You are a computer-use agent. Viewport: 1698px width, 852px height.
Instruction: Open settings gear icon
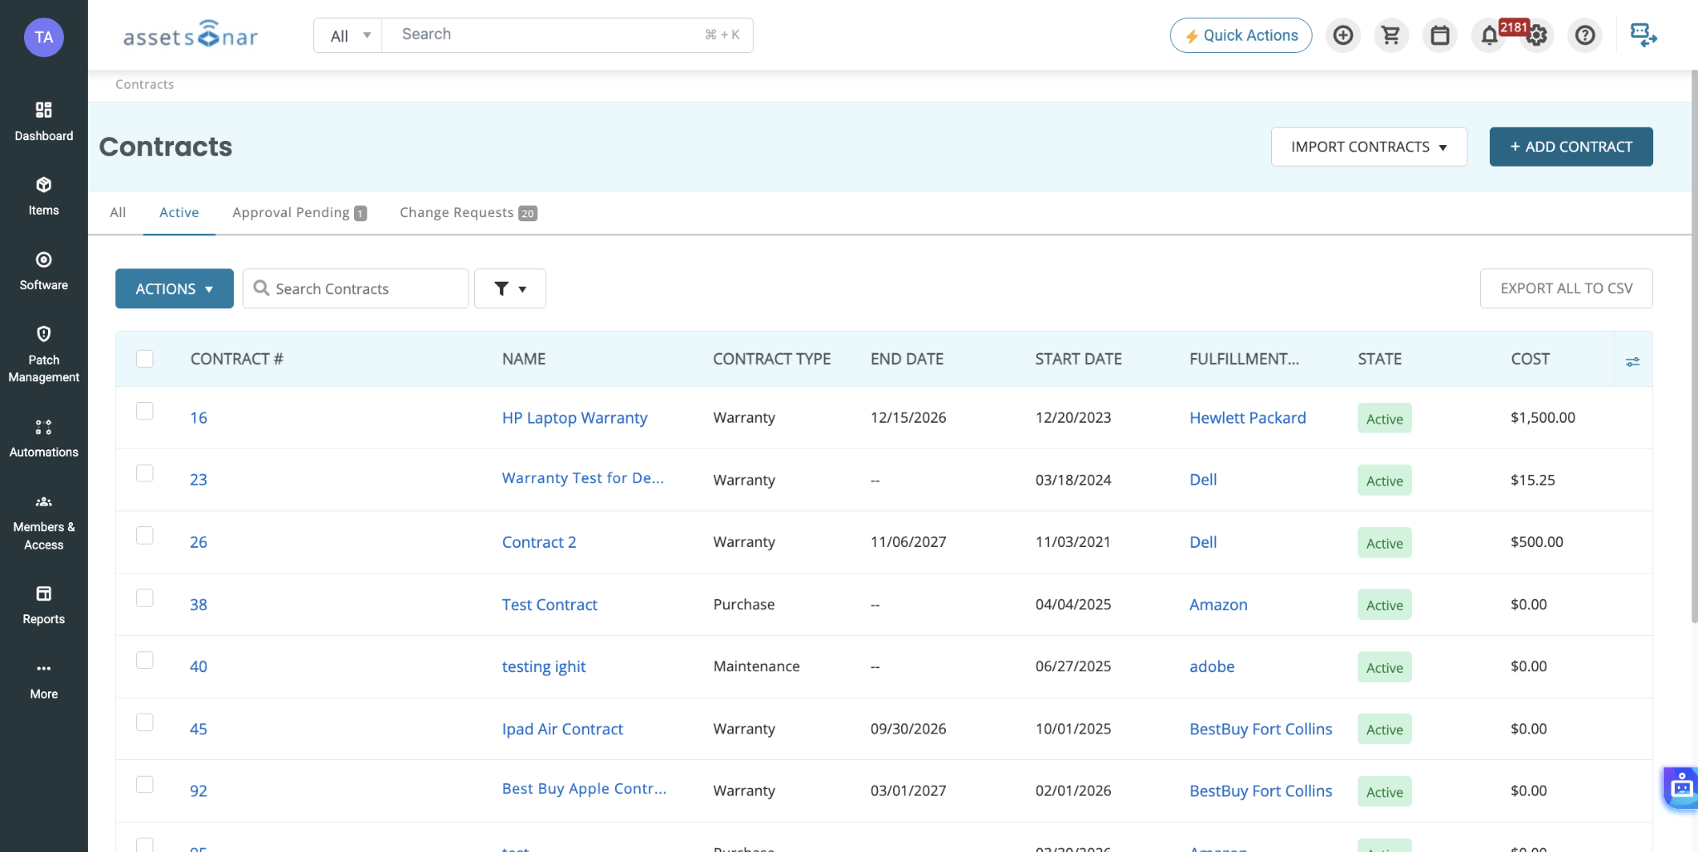[x=1537, y=36]
